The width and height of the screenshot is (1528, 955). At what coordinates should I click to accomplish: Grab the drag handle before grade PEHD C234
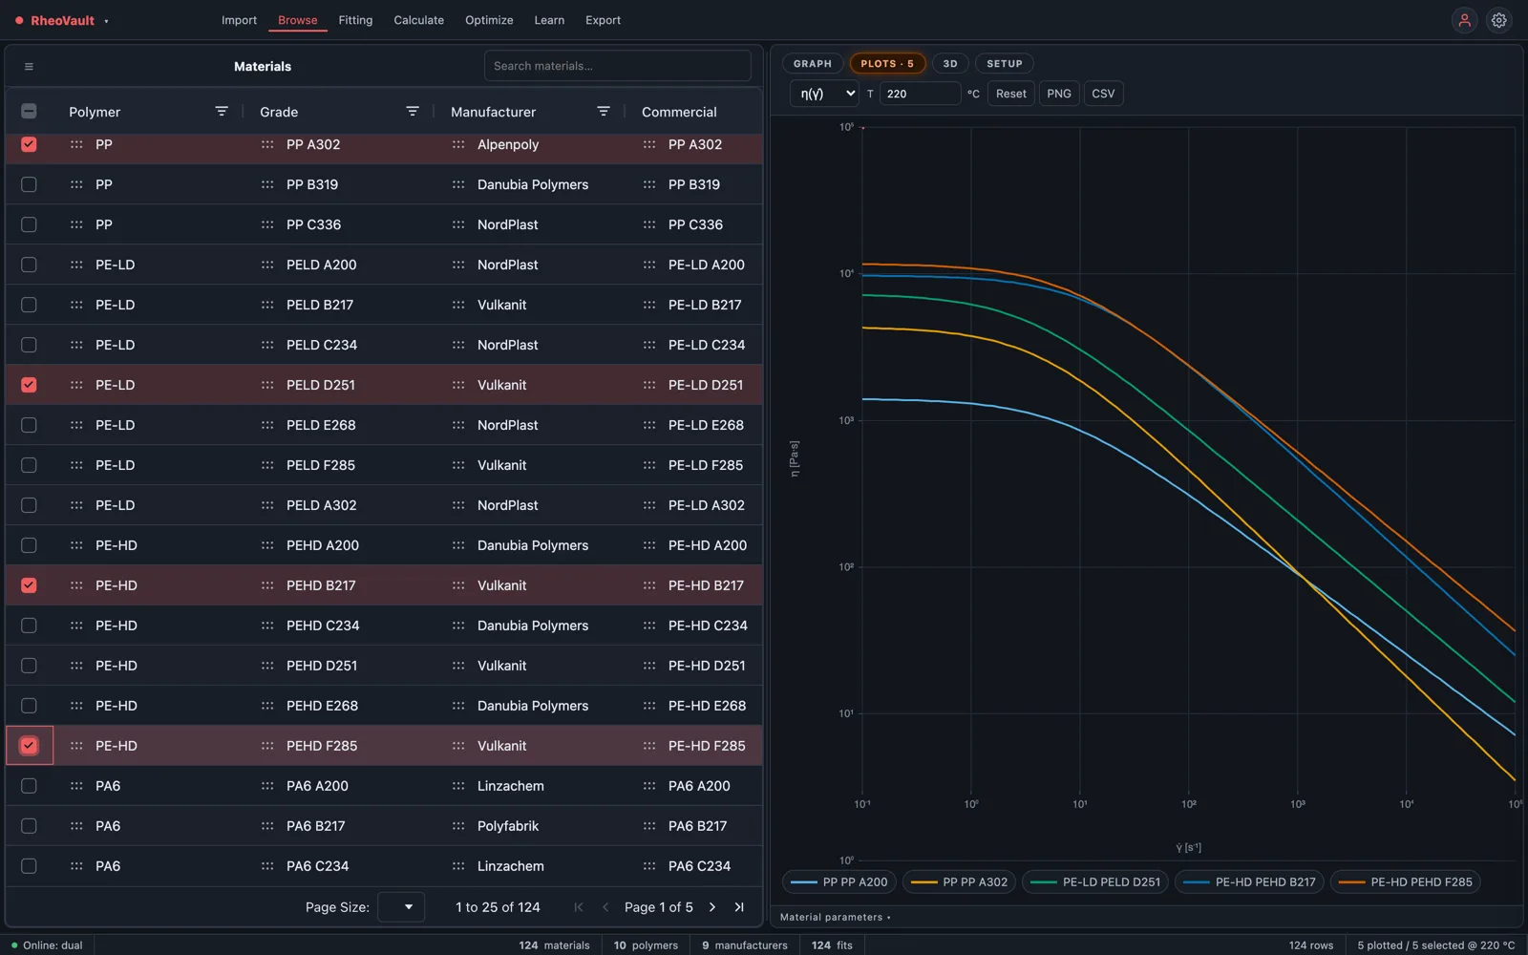pyautogui.click(x=267, y=626)
